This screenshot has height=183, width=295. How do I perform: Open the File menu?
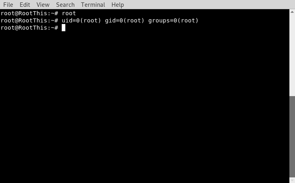coord(8,5)
